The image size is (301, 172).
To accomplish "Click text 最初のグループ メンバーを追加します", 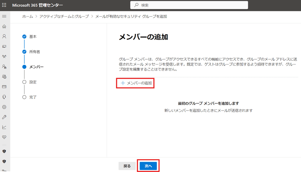I will pyautogui.click(x=208, y=103).
